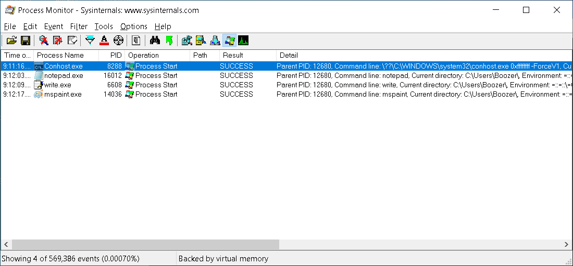Open the File menu
This screenshot has height=266, width=573.
(10, 26)
